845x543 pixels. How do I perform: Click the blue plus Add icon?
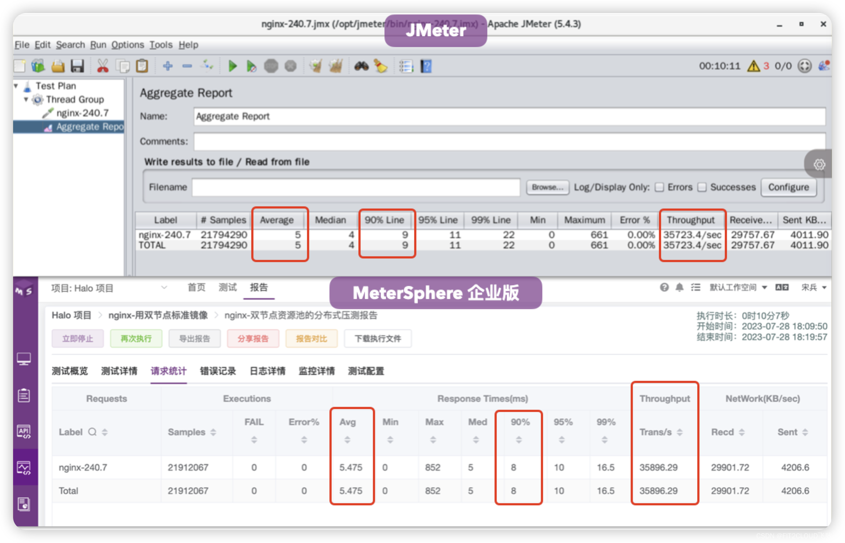pos(168,66)
